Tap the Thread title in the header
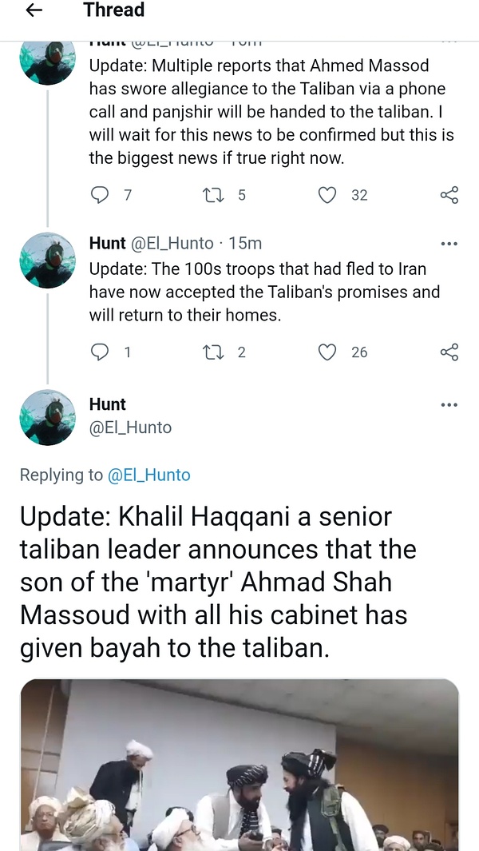This screenshot has width=479, height=851. coord(113,10)
